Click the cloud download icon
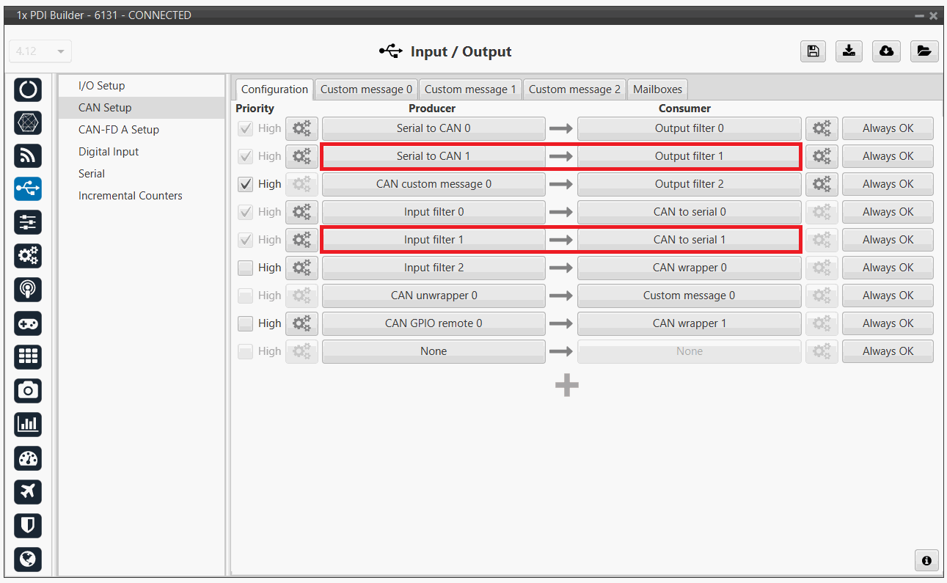947x583 pixels. [886, 51]
